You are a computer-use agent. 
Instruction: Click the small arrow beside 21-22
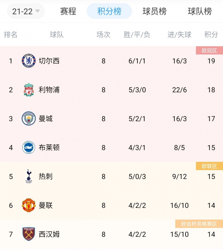point(37,11)
